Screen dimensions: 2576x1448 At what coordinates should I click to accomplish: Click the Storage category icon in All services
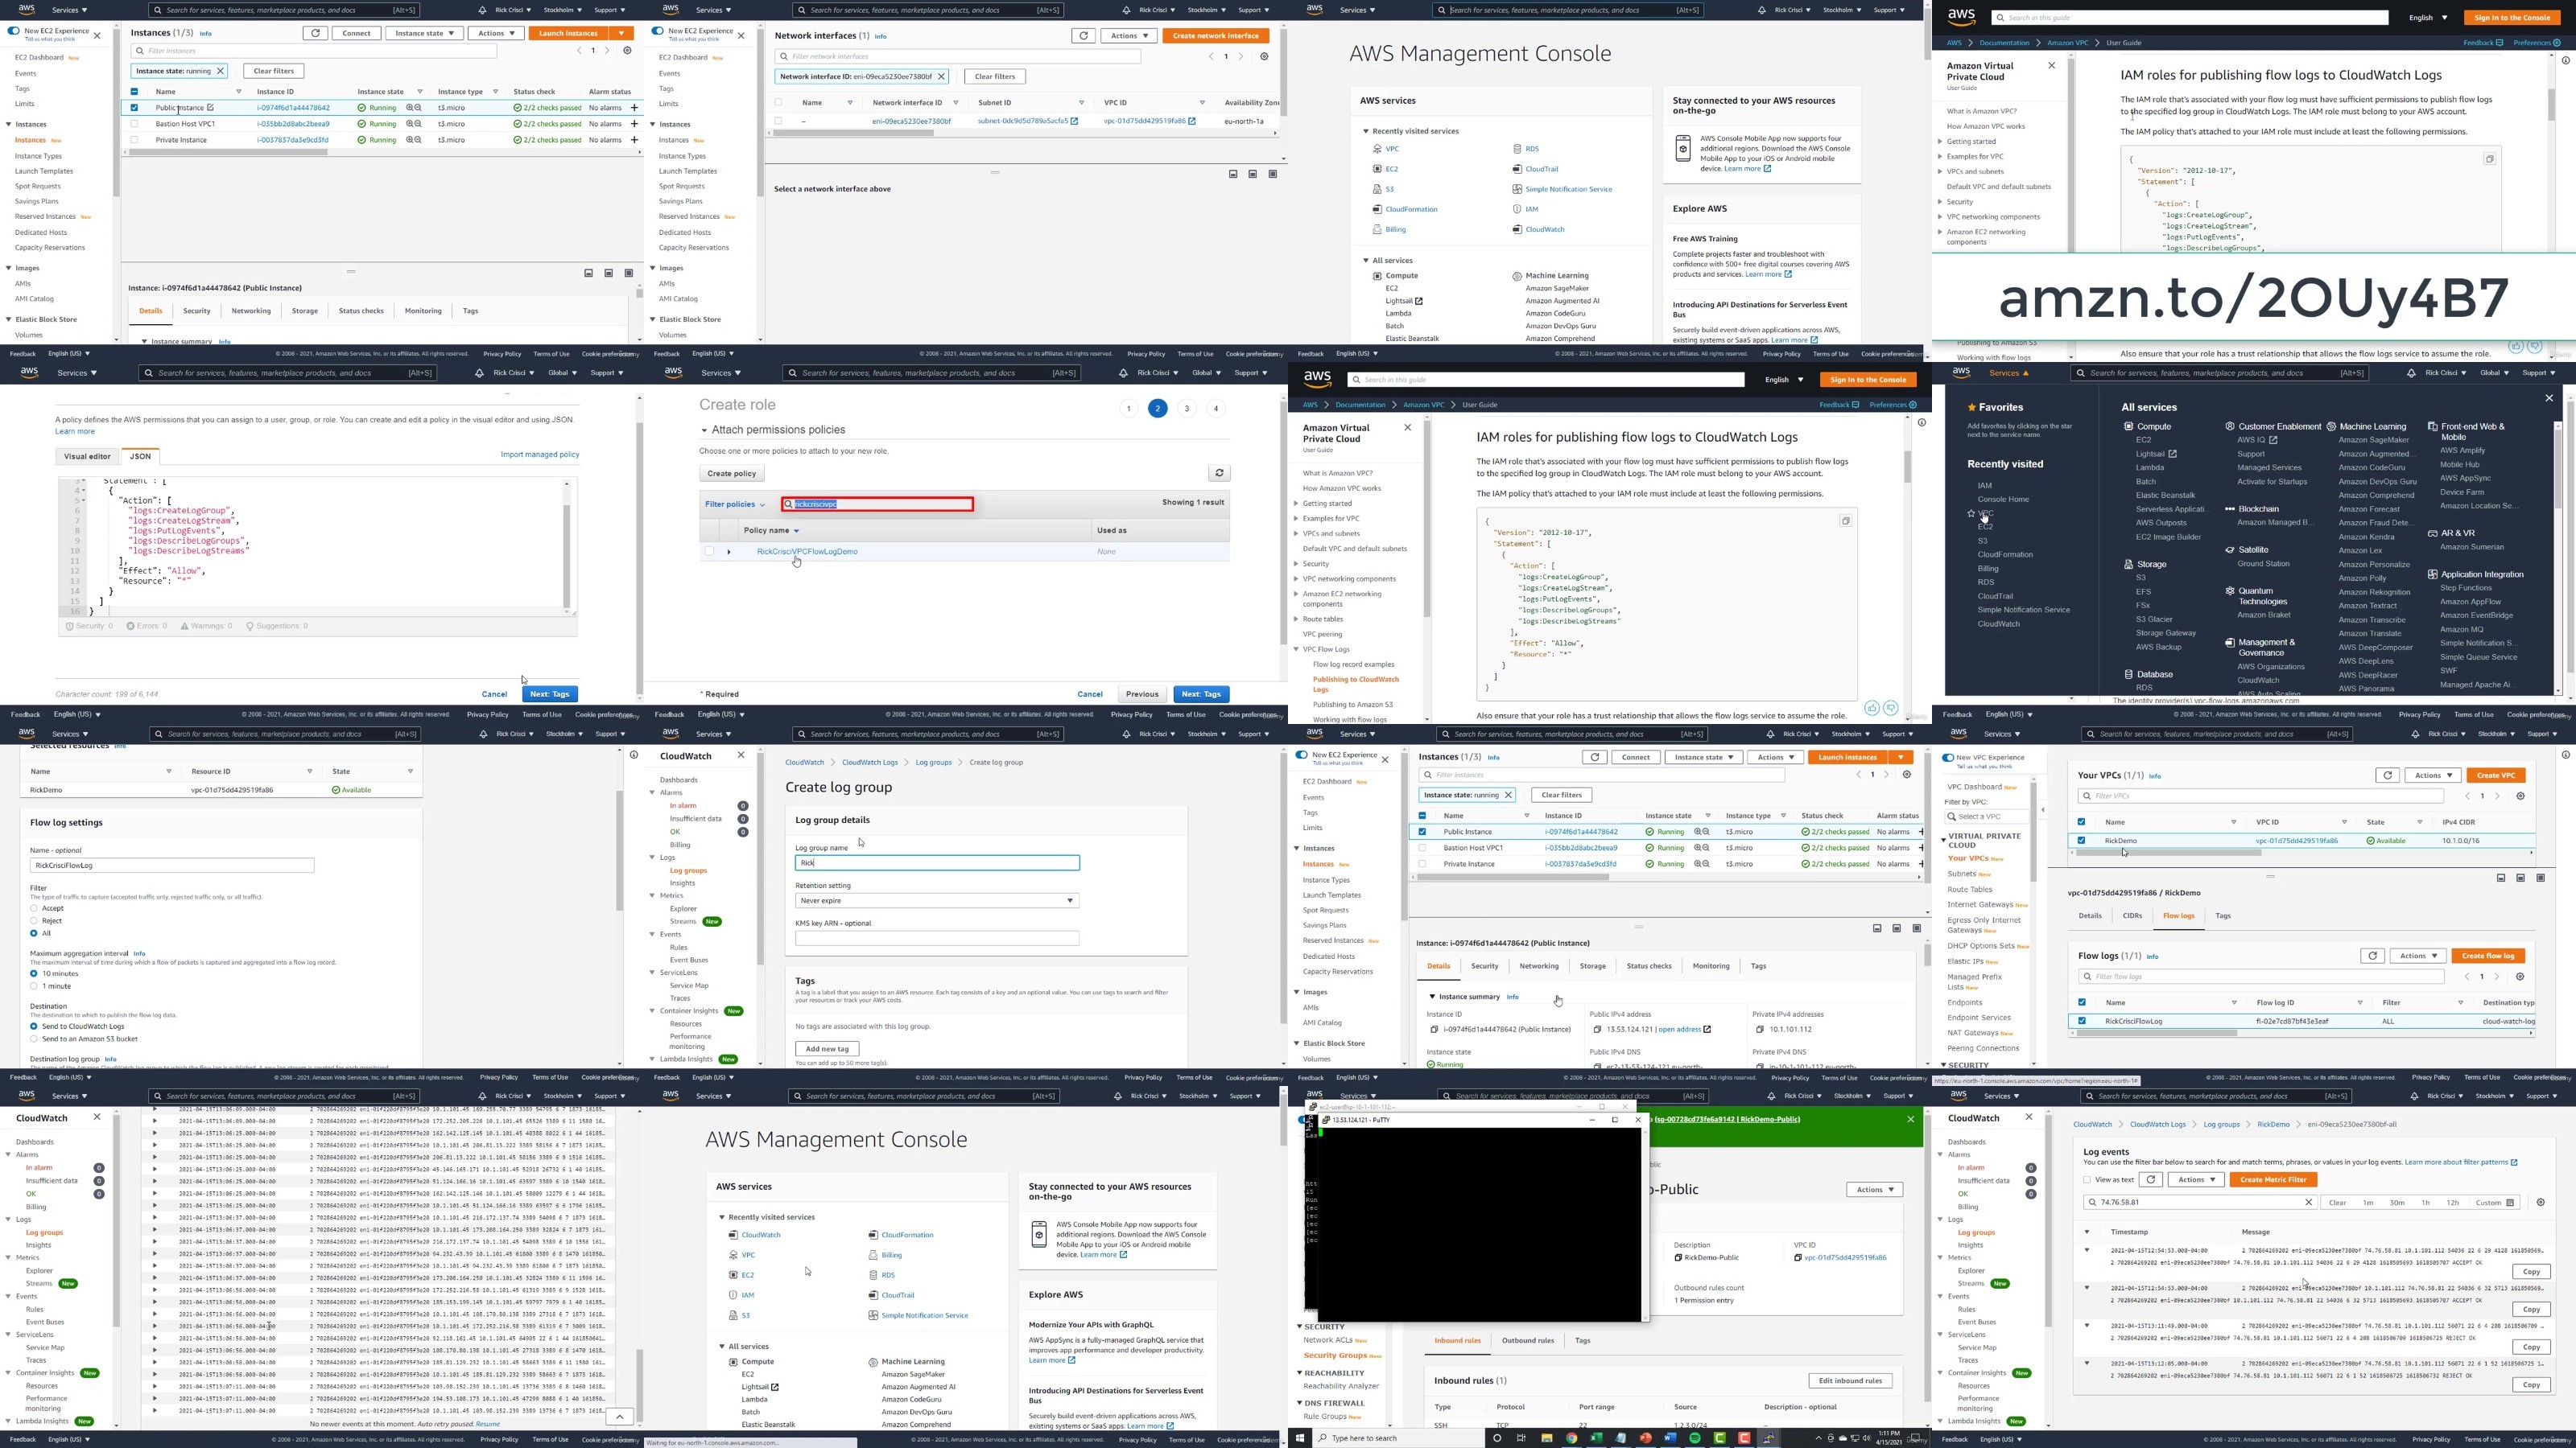coord(2128,565)
